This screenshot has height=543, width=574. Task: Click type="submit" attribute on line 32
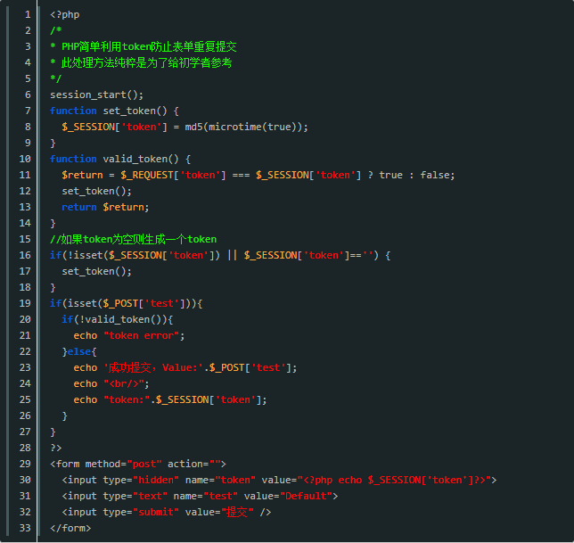[141, 512]
